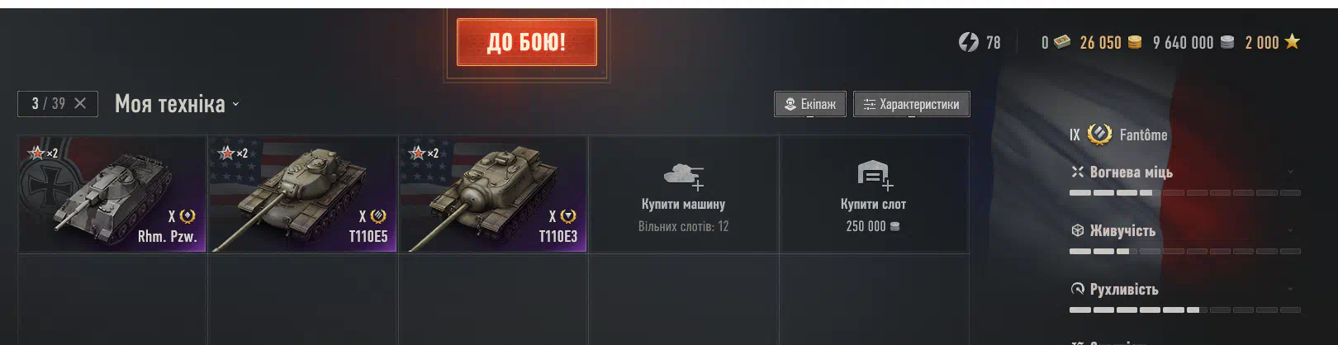The width and height of the screenshot is (1338, 345).
Task: Start battle with До бою! button
Action: click(x=527, y=42)
